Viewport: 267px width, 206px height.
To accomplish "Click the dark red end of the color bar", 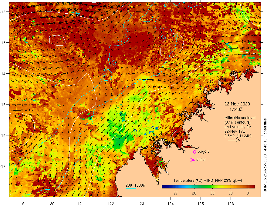I will point(253,187).
